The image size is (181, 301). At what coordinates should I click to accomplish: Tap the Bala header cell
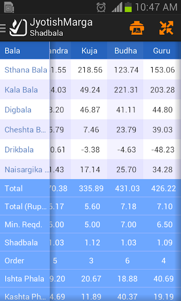click(25, 51)
